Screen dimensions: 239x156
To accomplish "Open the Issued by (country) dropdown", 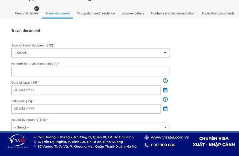I will (90, 127).
